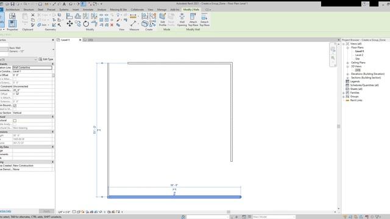Expand the Groups node in Project Browser
Viewport: 390px width, 219px height.
point(344,97)
